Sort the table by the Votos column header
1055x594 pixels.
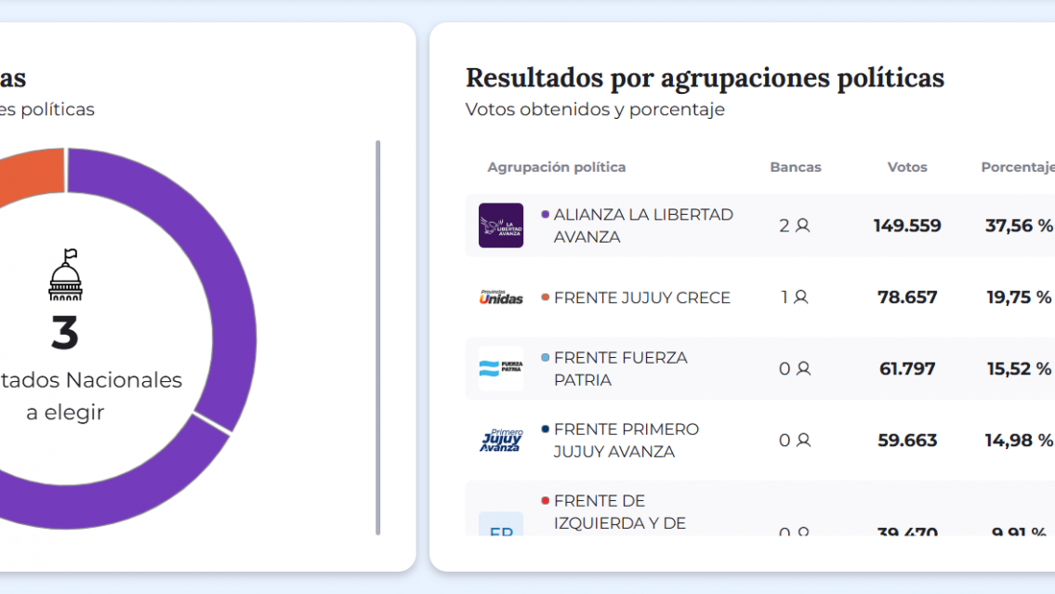point(906,167)
